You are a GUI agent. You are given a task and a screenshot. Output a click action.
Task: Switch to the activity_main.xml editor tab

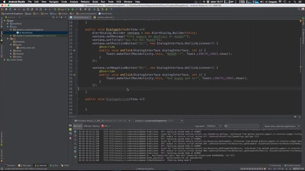pyautogui.click(x=105, y=17)
